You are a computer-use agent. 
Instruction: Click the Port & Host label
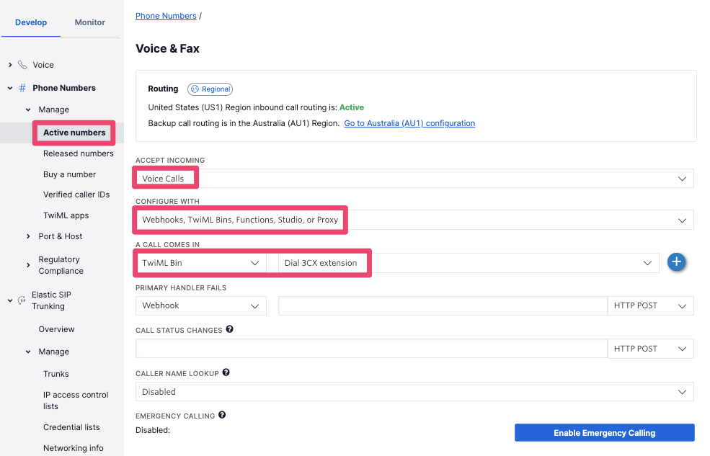pyautogui.click(x=61, y=236)
